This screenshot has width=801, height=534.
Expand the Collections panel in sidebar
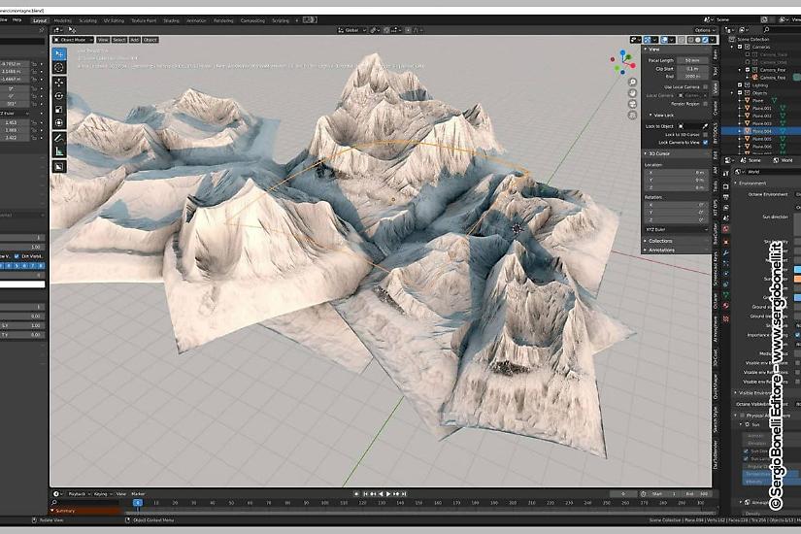coord(660,241)
